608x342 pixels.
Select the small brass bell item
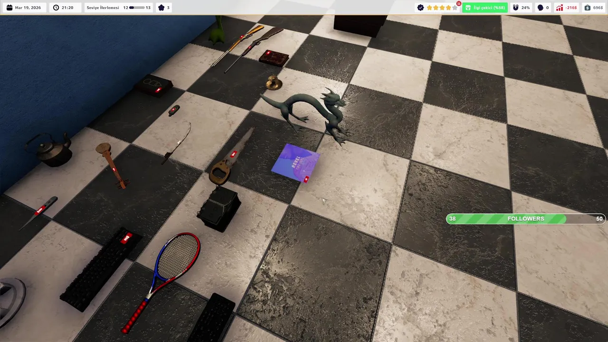point(274,83)
